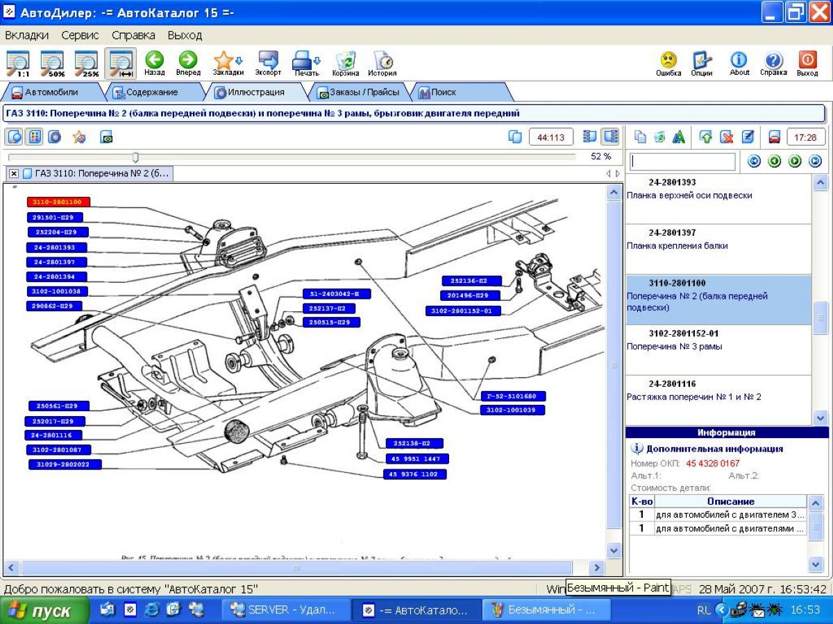Select part 24-2801393 in the parts list

pos(718,198)
